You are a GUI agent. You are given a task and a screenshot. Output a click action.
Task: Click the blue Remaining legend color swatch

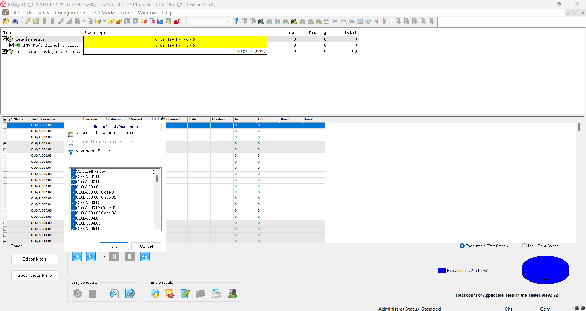[x=442, y=271]
